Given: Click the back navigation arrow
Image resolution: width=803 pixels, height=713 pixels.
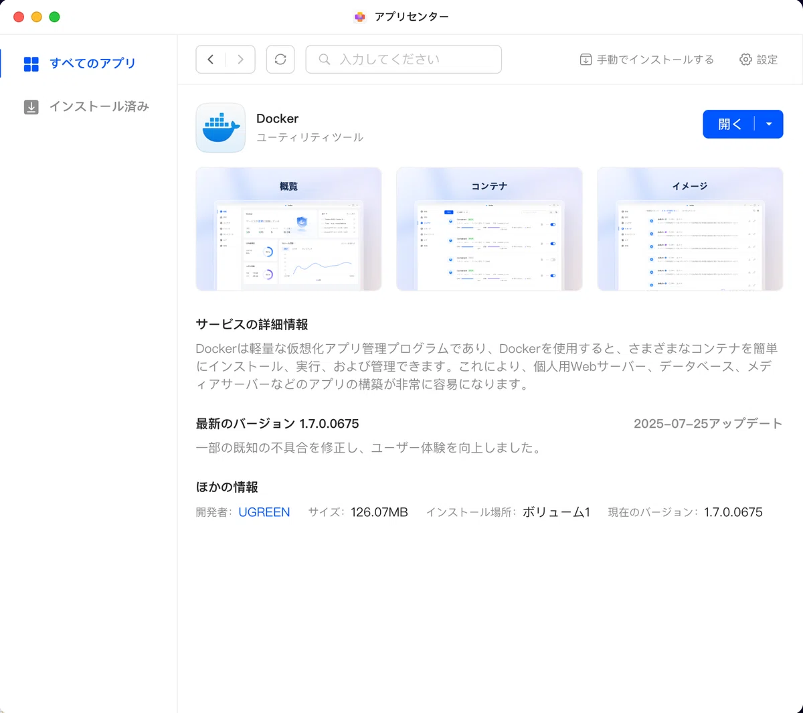Looking at the screenshot, I should point(211,60).
